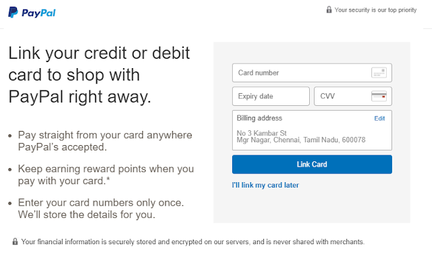Focus the CVV input field
Screen dimensions: 432x253
[x=353, y=96]
